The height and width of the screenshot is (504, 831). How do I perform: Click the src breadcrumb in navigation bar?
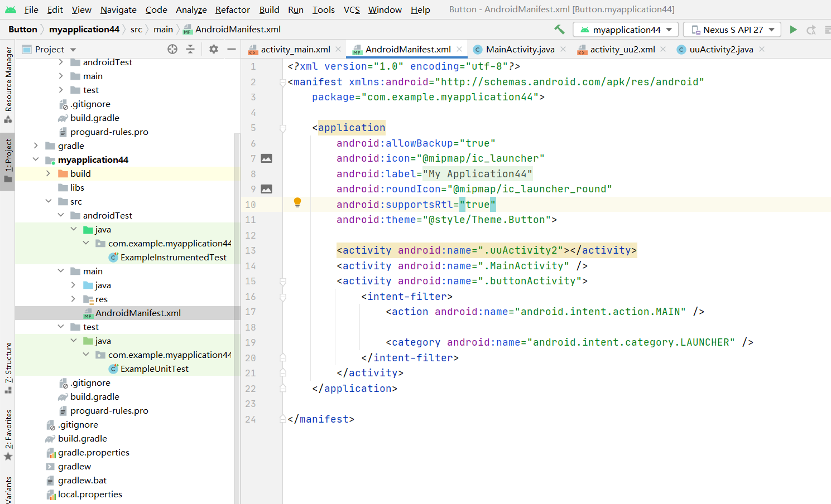pyautogui.click(x=136, y=30)
